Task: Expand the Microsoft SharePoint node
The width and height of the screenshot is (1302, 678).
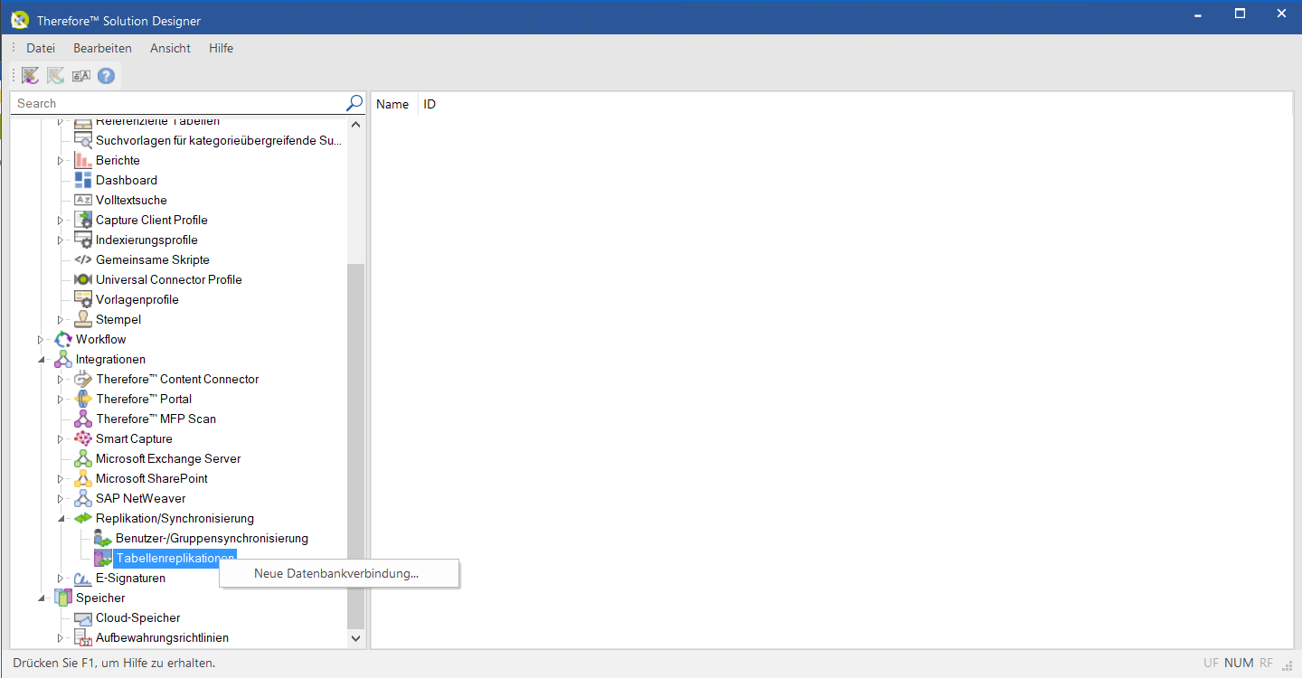Action: pos(60,478)
